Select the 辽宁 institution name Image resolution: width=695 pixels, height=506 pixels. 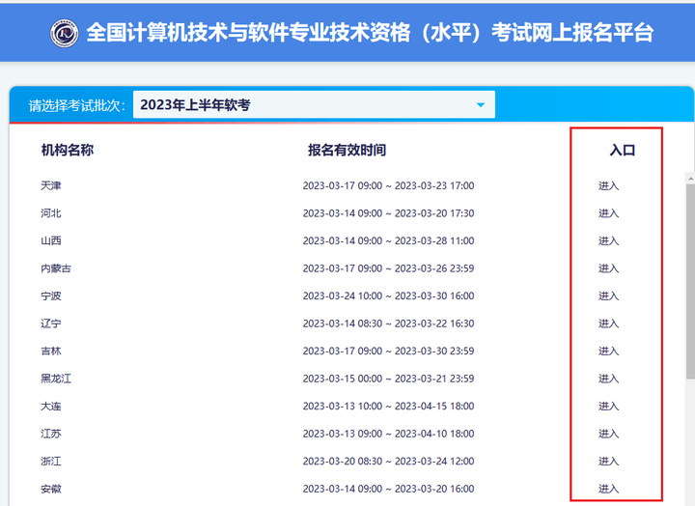click(x=51, y=323)
